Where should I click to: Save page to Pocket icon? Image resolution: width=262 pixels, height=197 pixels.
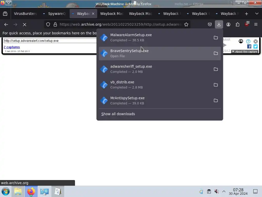point(210,24)
